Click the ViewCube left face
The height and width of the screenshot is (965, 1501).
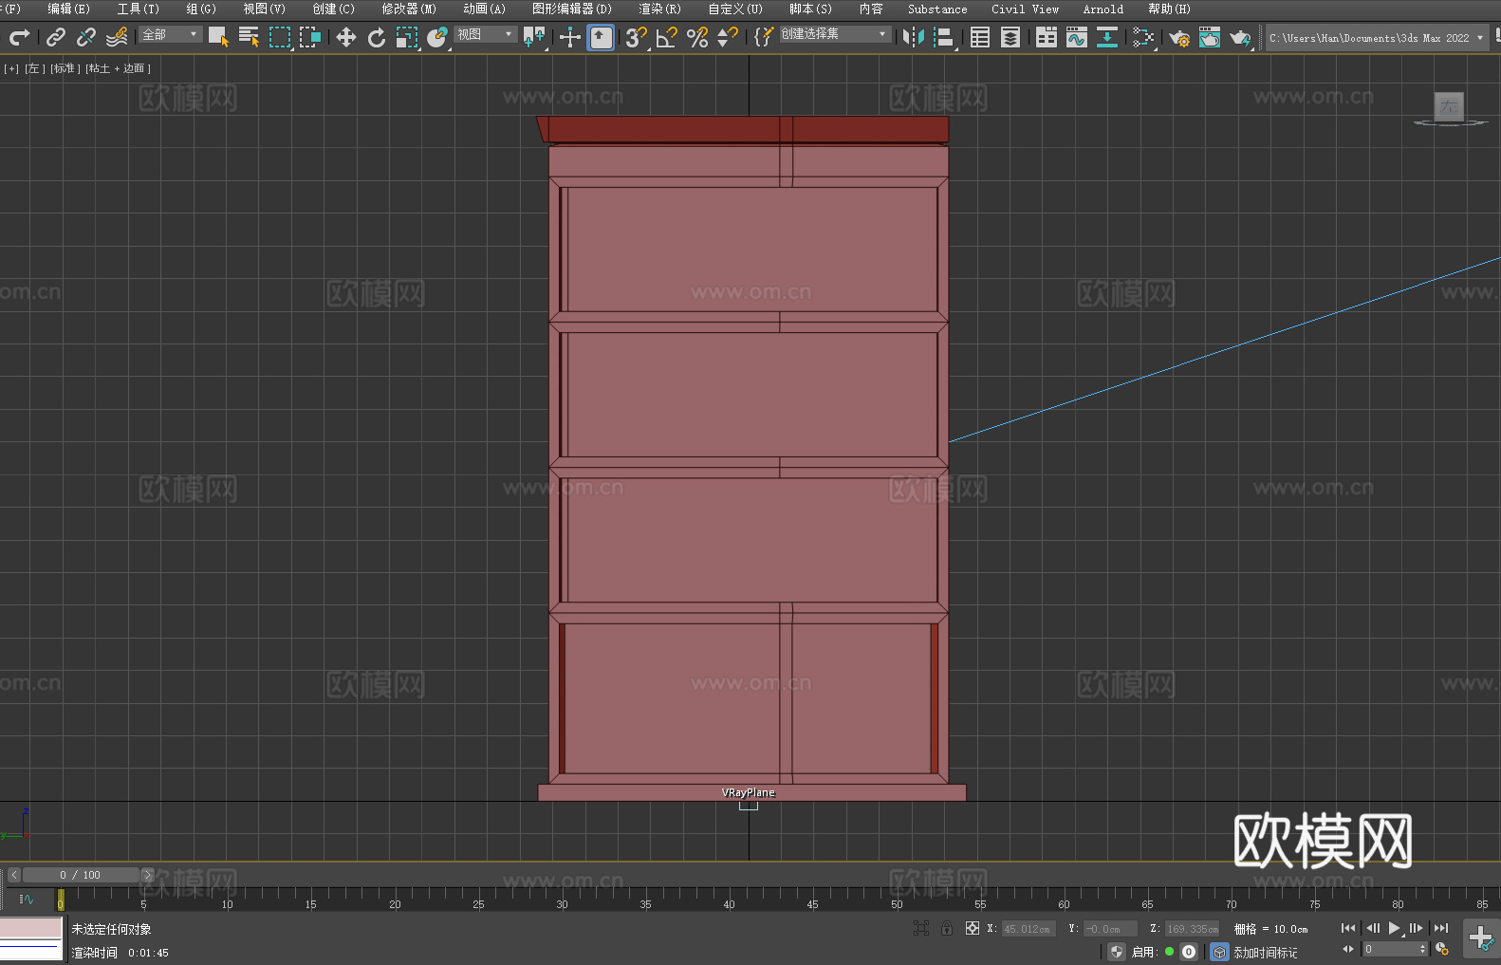pos(1449,106)
